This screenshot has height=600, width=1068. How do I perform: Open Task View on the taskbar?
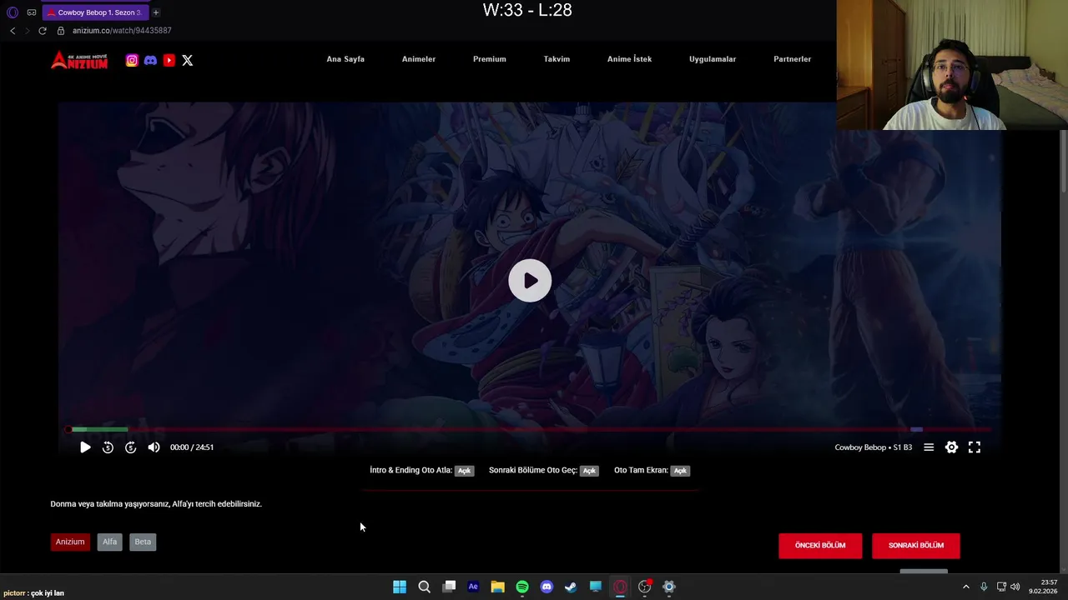point(449,587)
